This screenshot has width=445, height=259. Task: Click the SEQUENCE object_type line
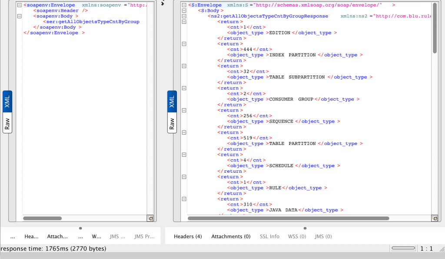point(283,121)
